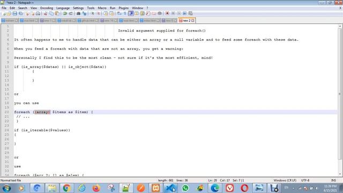Click the Save All toolbar icon
Viewport: 343px width, 193px height.
[20, 13]
